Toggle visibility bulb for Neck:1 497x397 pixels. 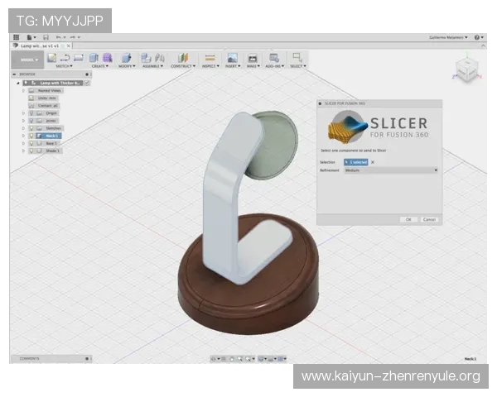click(31, 136)
